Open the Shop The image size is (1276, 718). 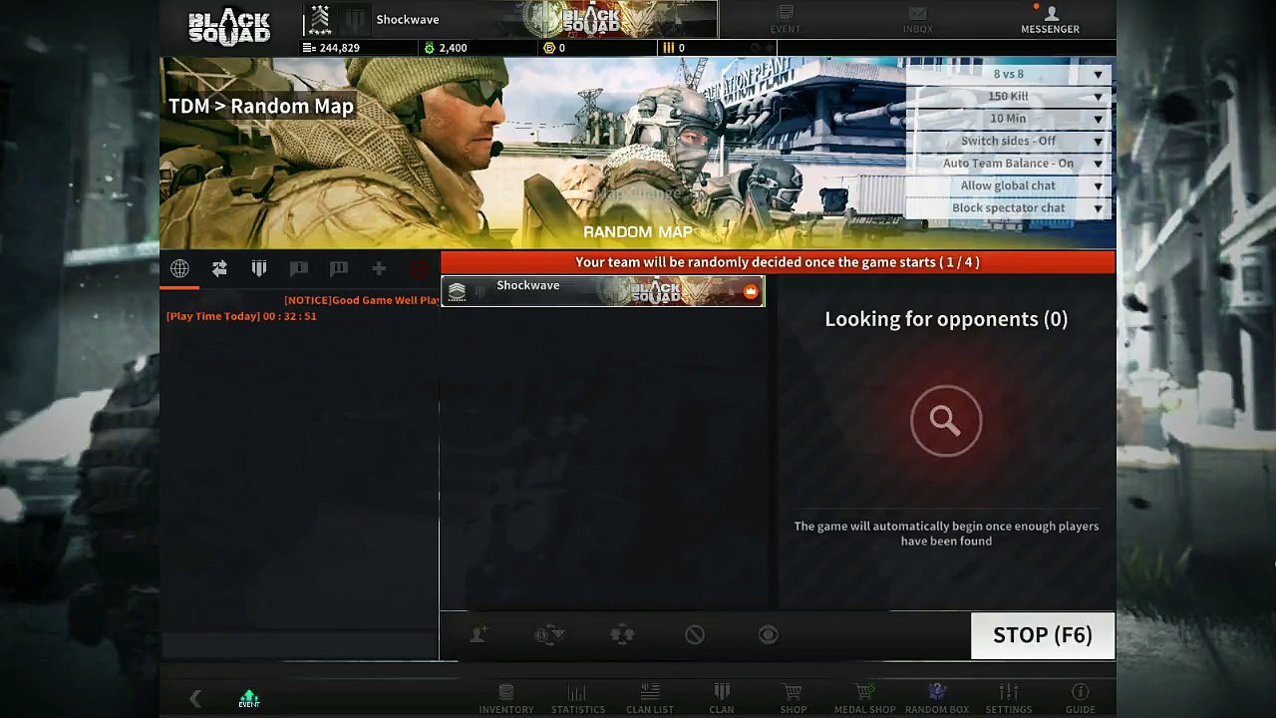click(x=794, y=698)
